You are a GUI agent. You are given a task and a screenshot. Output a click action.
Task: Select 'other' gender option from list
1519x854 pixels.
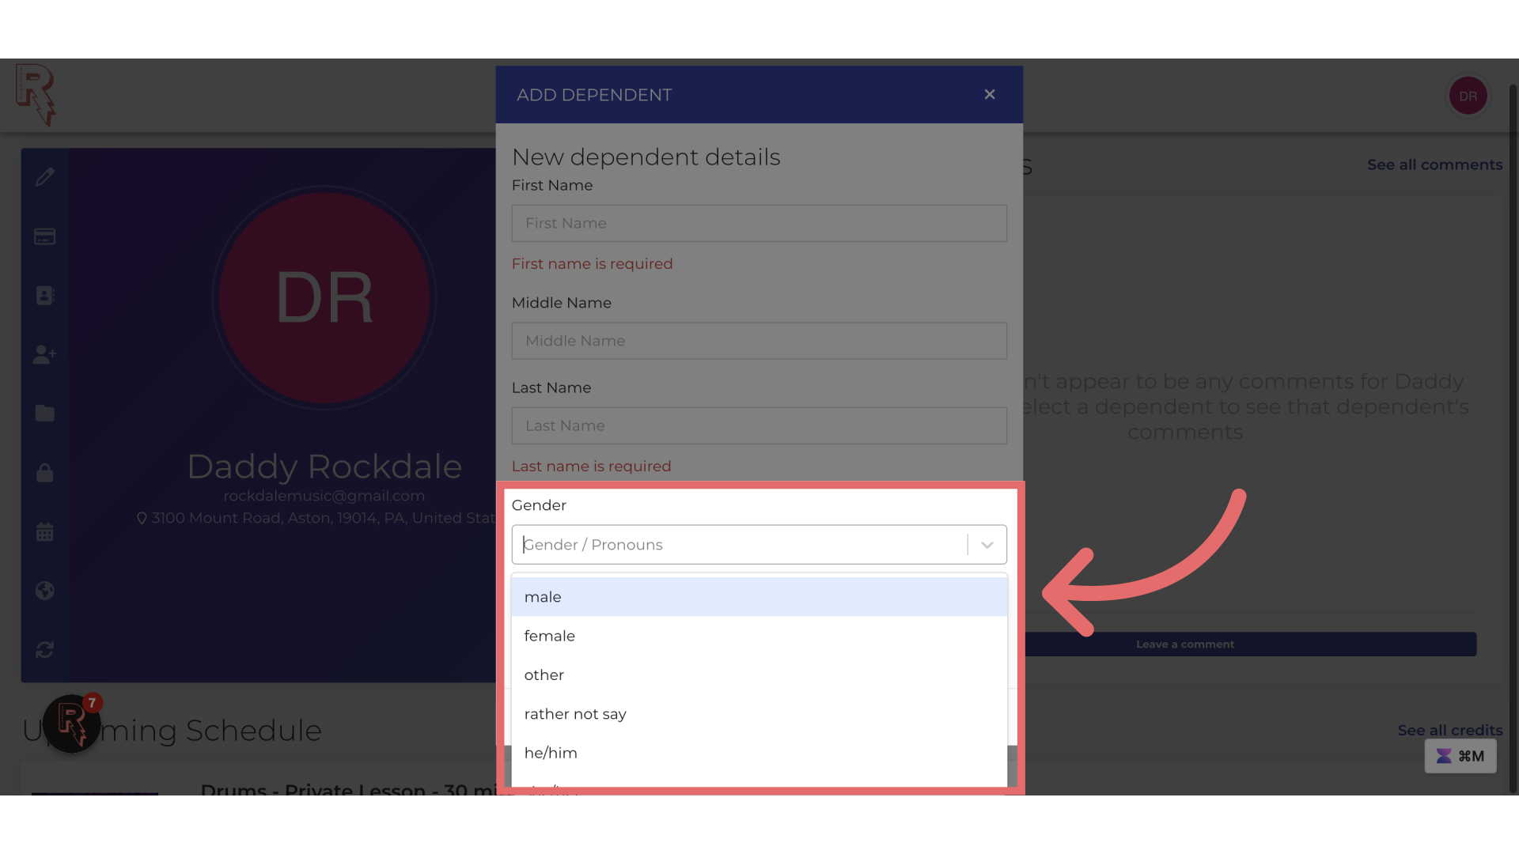(759, 675)
